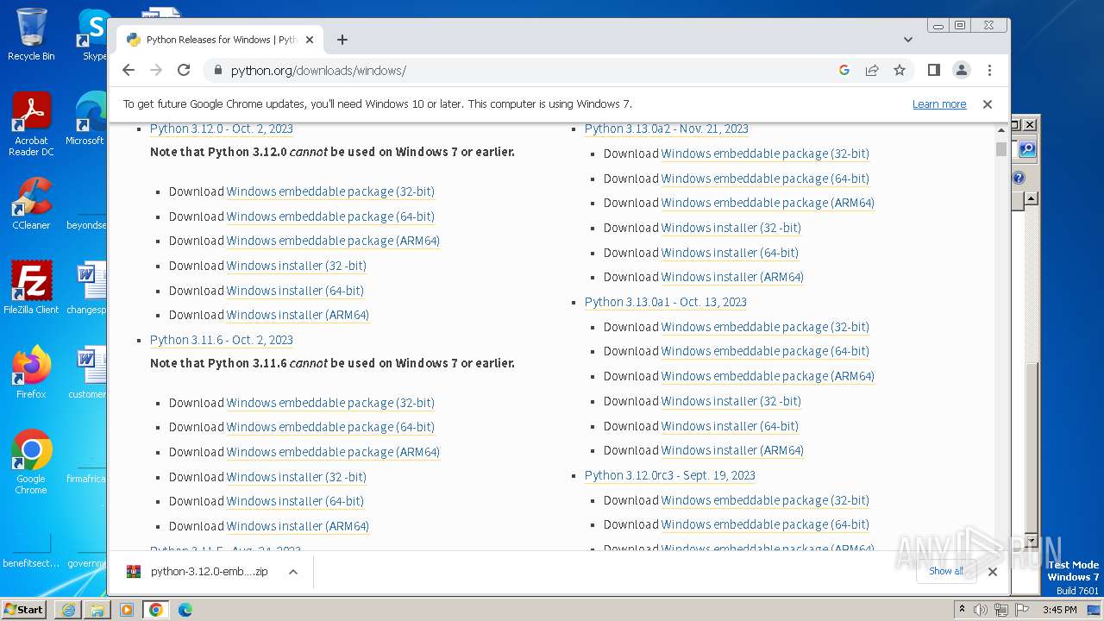This screenshot has width=1104, height=621.
Task: Download 3.12.0 Windows installer (32-bit)
Action: pyautogui.click(x=297, y=266)
